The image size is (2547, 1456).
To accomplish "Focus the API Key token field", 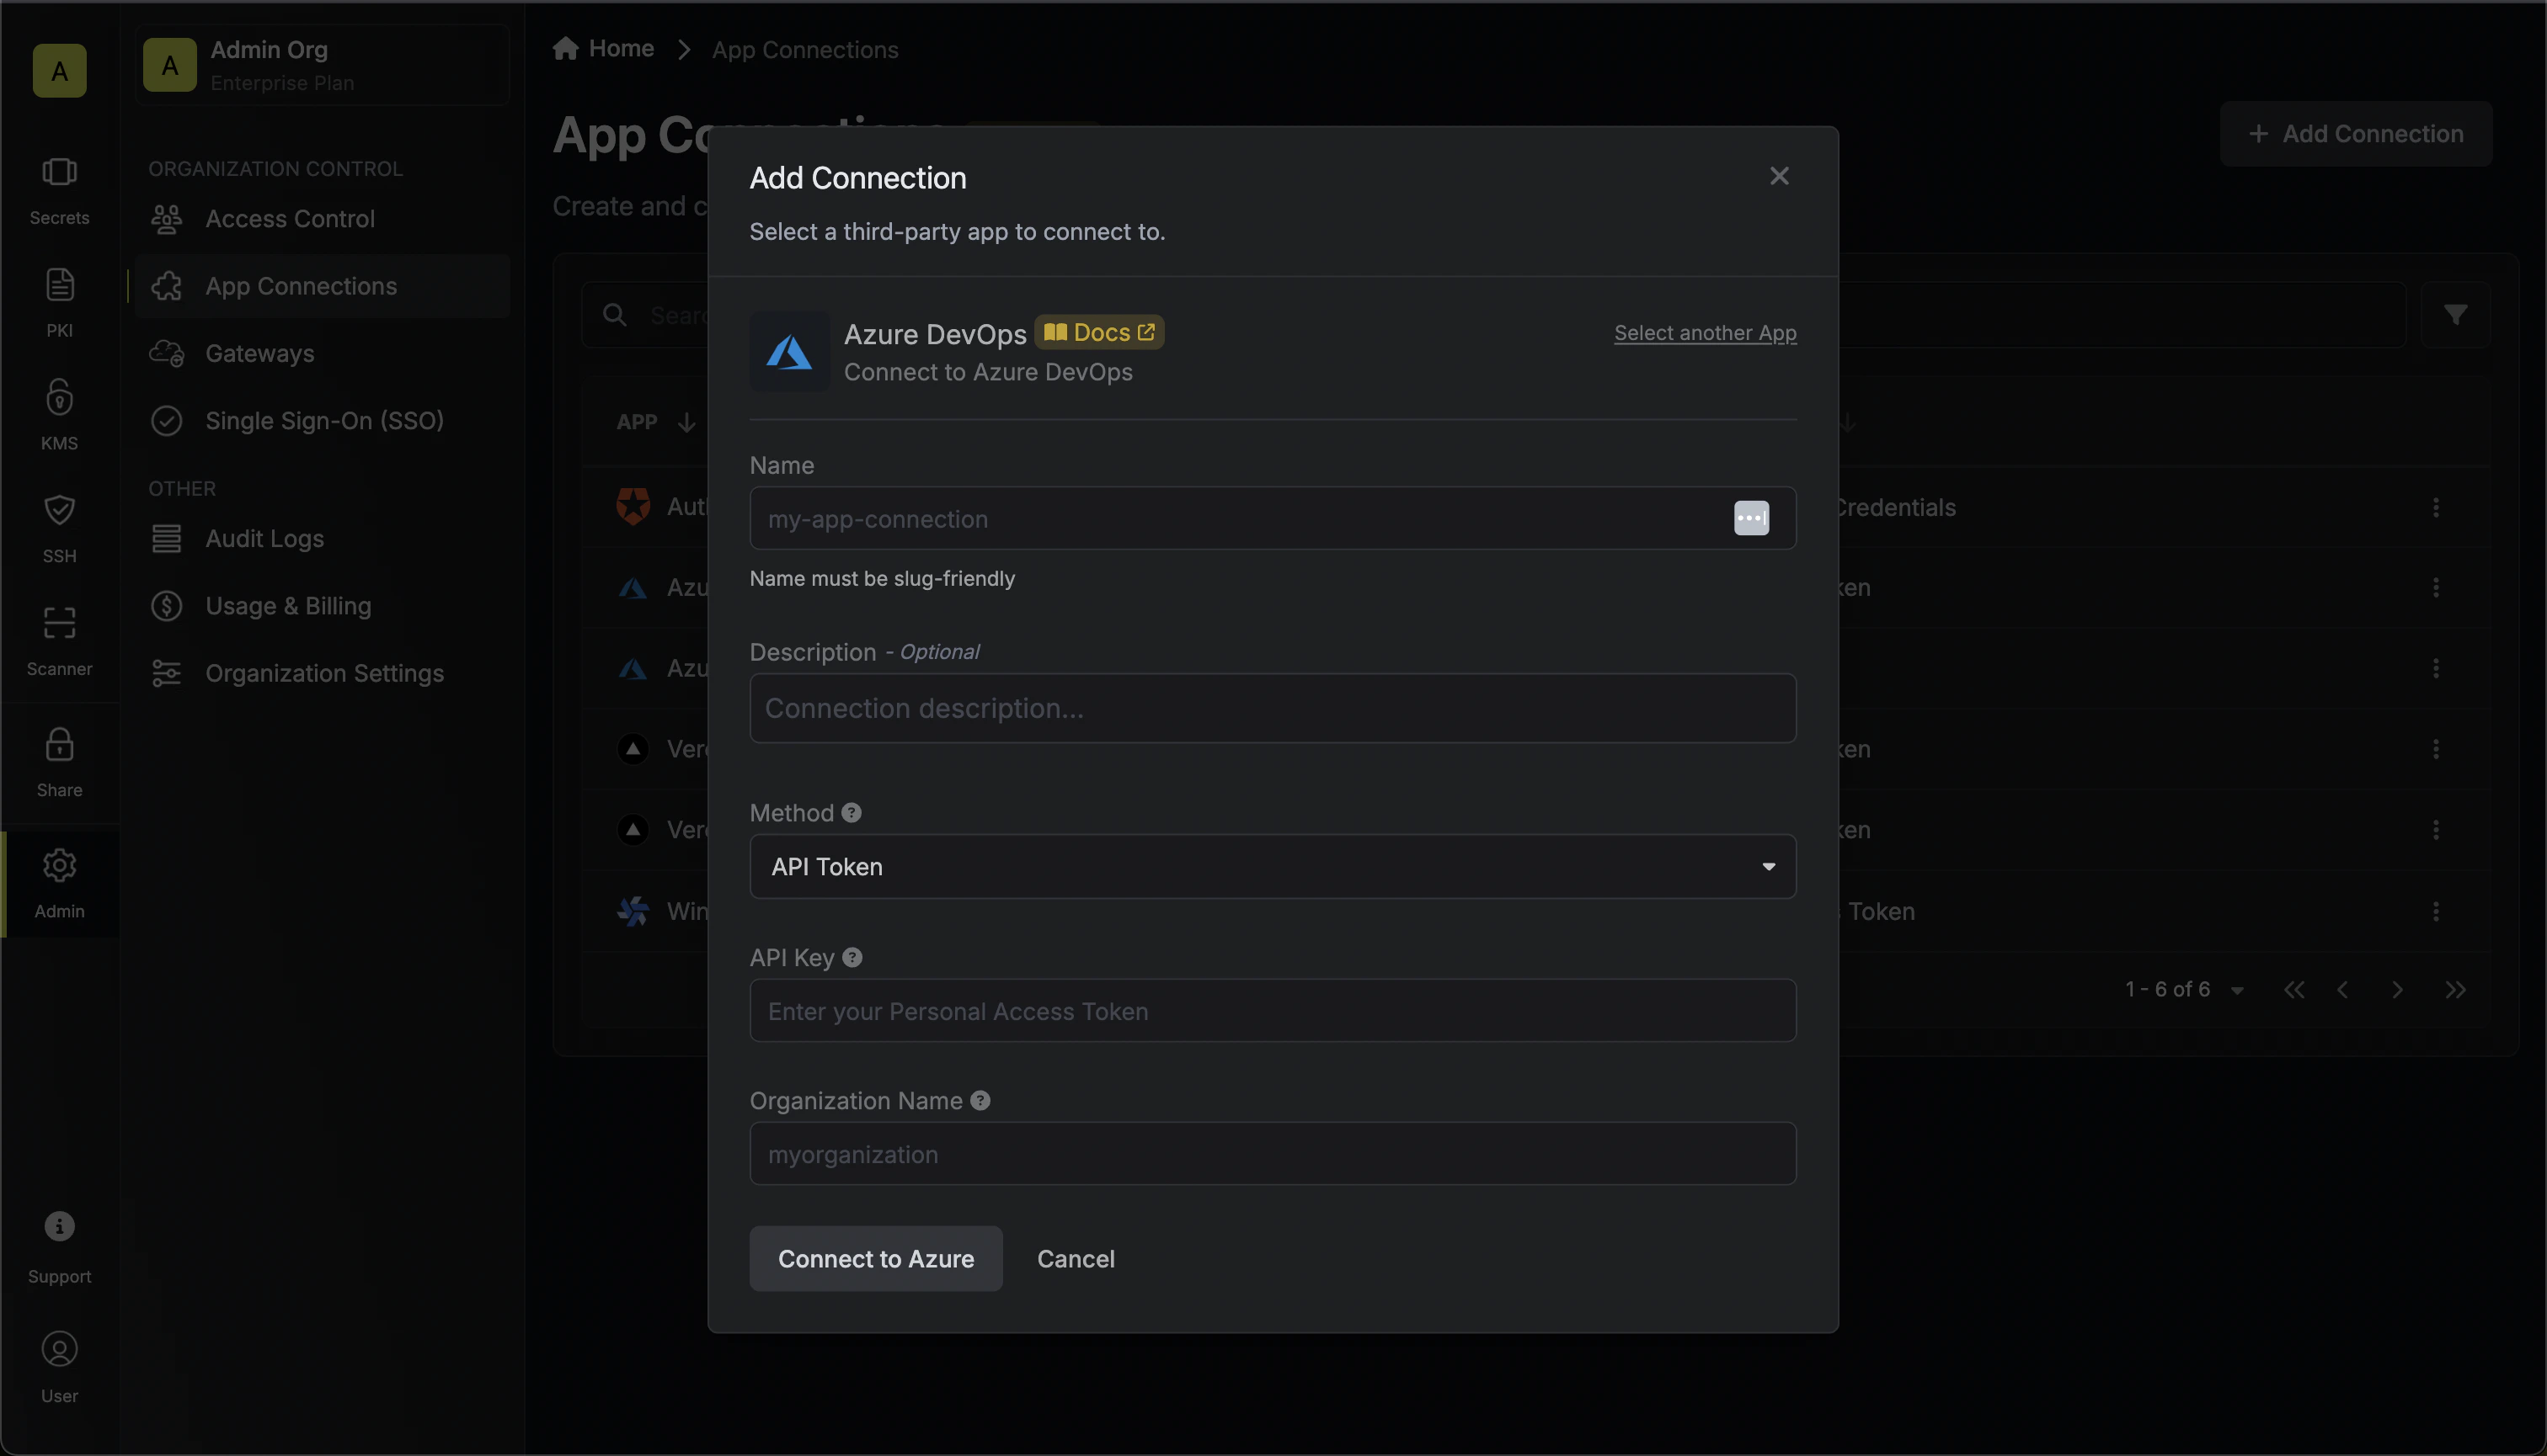I will 1273,1010.
